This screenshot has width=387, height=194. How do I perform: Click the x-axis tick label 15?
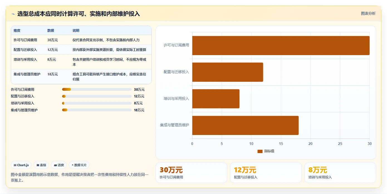click(281, 144)
